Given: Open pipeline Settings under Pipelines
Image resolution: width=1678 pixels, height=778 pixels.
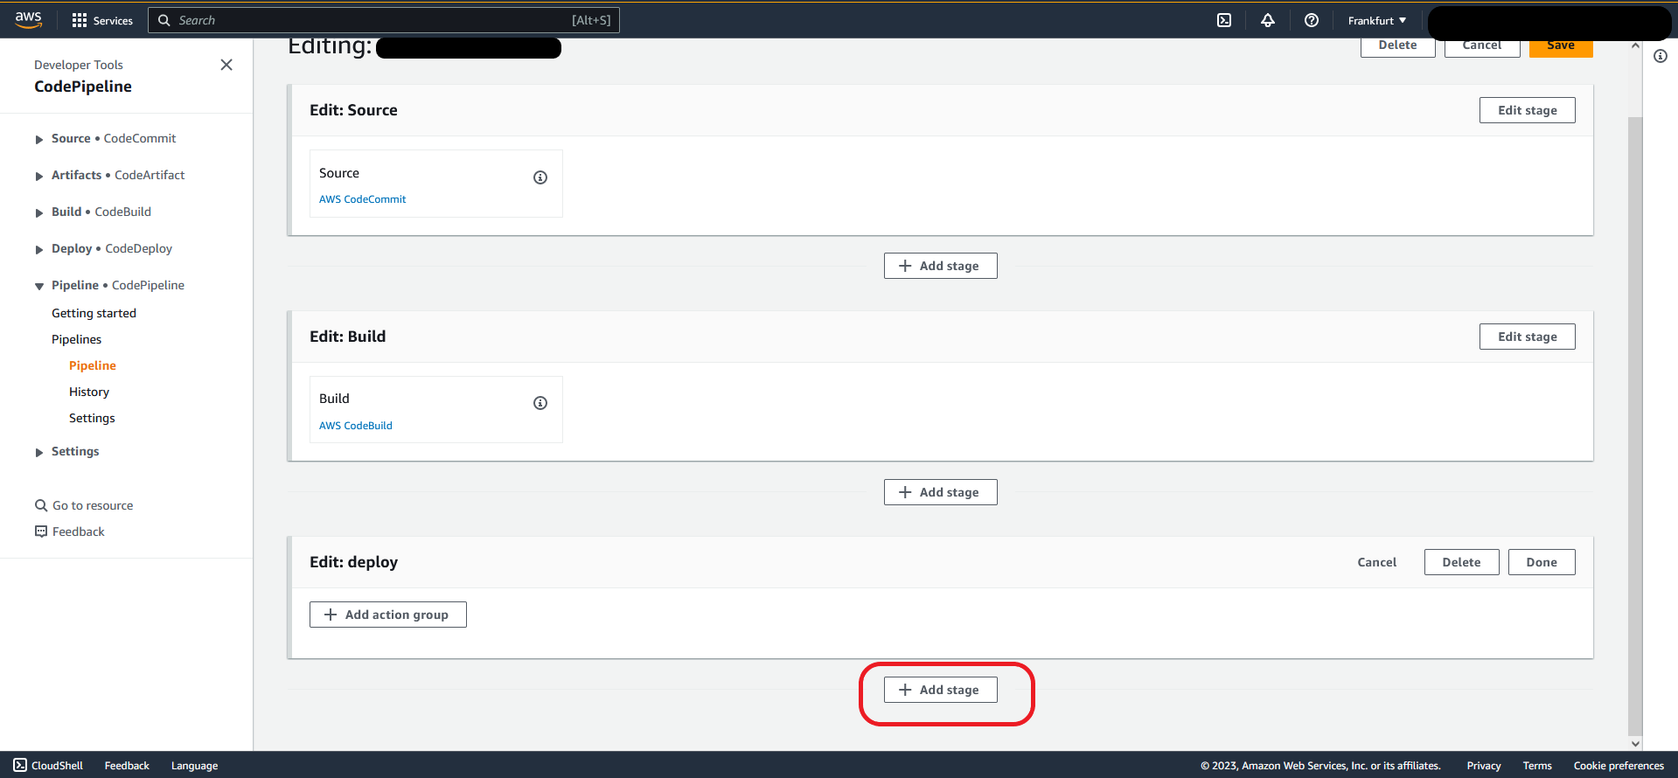Looking at the screenshot, I should tap(92, 418).
